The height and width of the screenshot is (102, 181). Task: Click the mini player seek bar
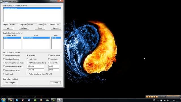pos(173,96)
